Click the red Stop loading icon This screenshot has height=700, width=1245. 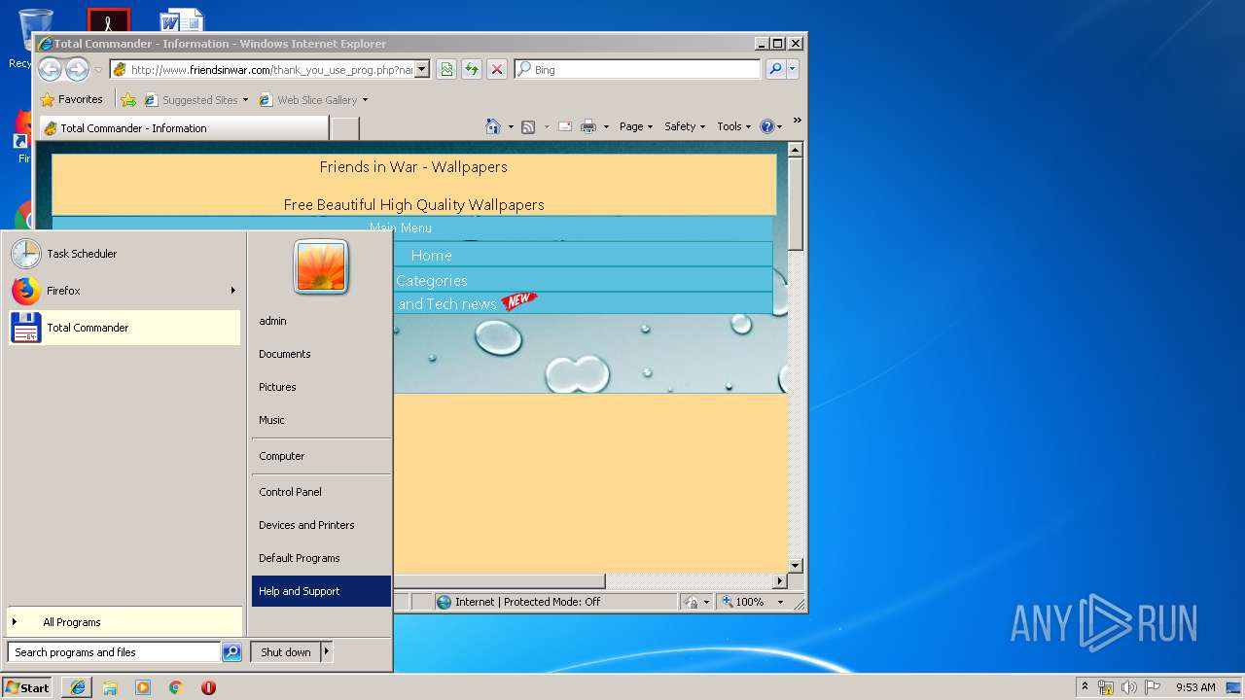pyautogui.click(x=497, y=70)
